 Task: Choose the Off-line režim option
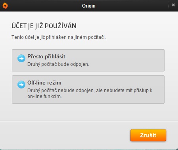pos(88,89)
